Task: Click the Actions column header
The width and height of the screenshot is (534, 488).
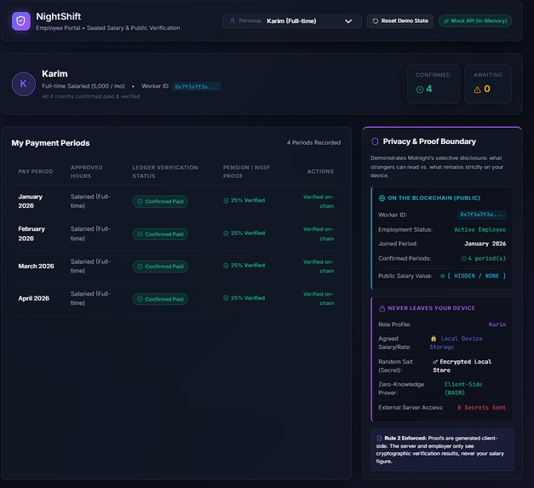Action: coord(320,172)
